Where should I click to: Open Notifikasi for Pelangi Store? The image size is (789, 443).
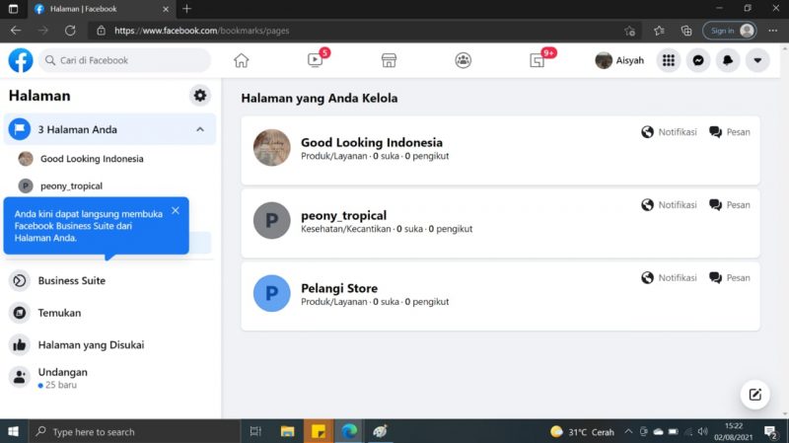669,278
